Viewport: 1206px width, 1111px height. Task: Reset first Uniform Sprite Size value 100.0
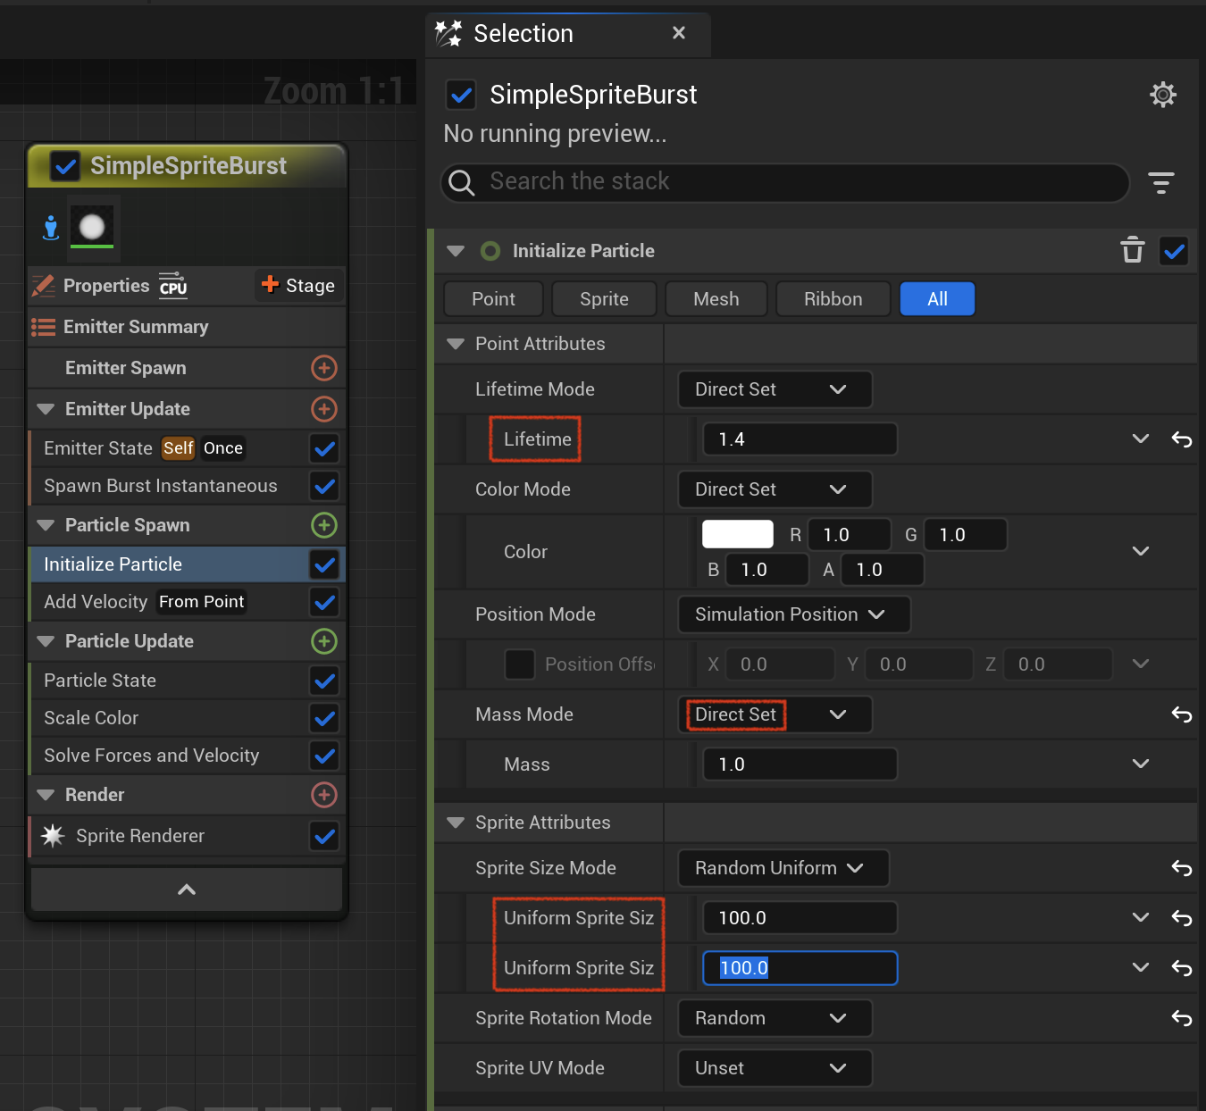pos(1181,917)
